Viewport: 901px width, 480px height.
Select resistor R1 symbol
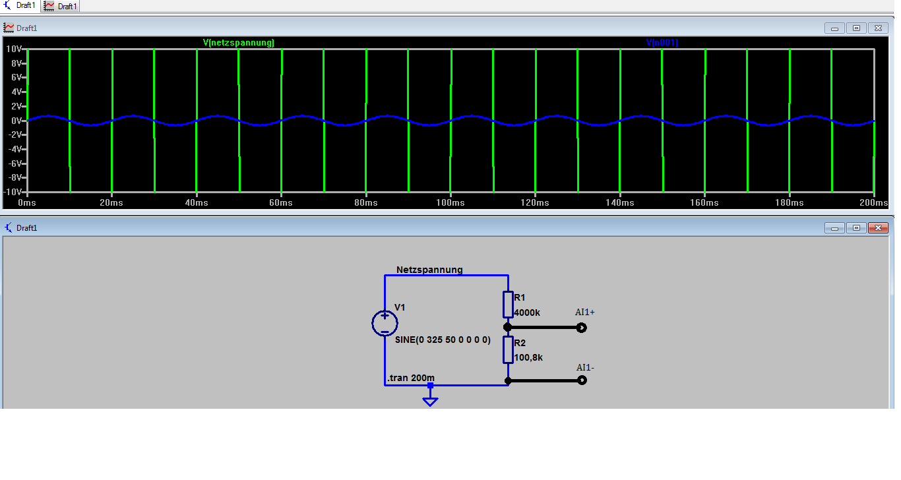pos(508,304)
